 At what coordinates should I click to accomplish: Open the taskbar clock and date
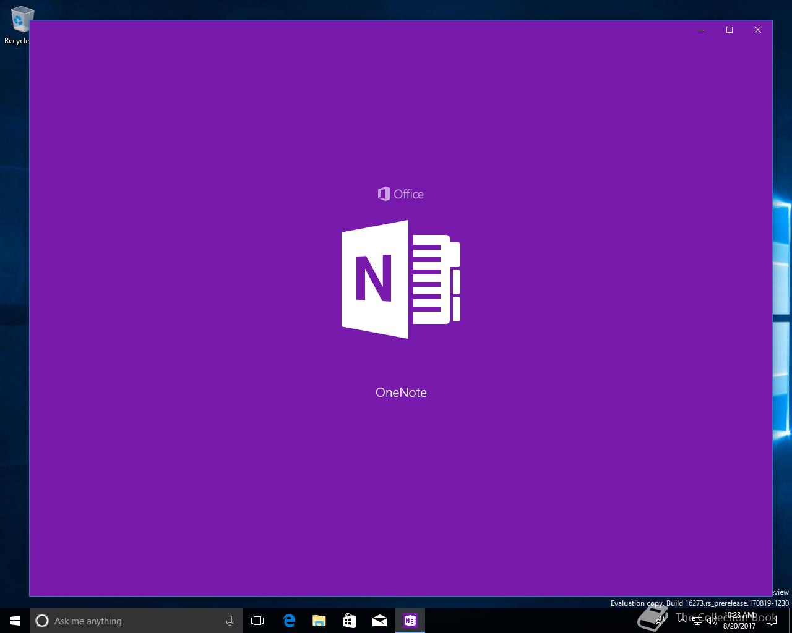click(739, 621)
